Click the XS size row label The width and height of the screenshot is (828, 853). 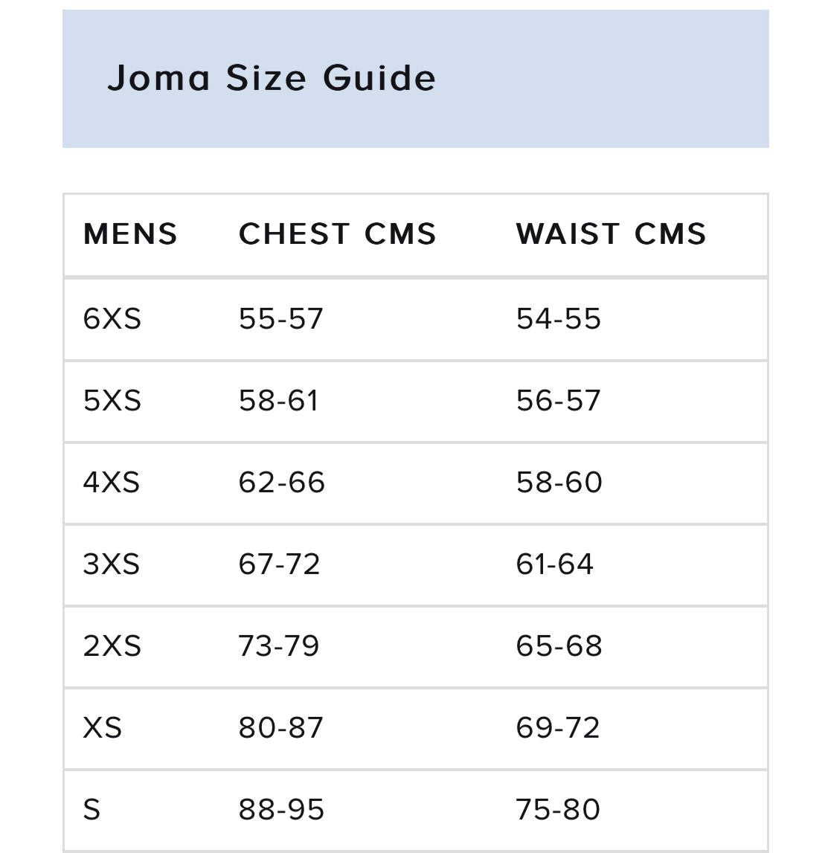click(102, 727)
